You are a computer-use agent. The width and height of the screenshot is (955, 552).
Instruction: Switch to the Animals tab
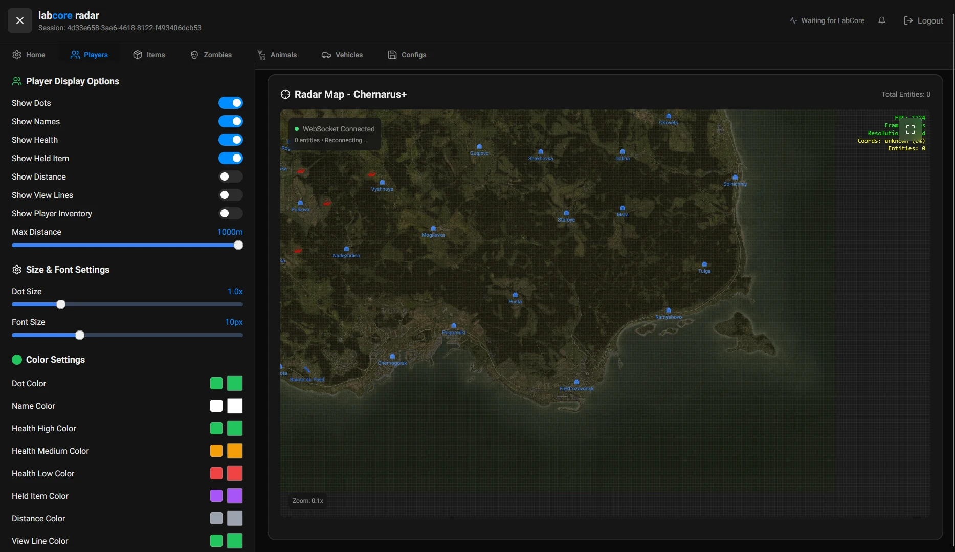[x=277, y=55]
